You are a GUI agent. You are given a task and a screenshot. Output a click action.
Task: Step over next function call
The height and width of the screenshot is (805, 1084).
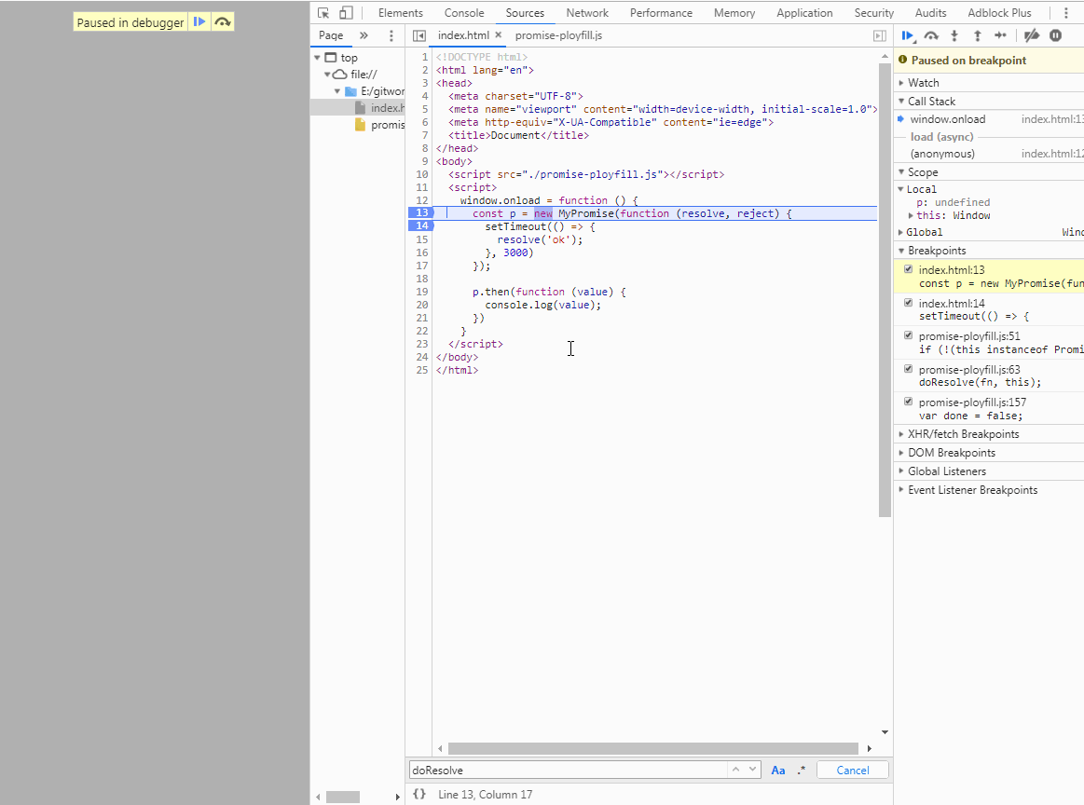pyautogui.click(x=931, y=35)
